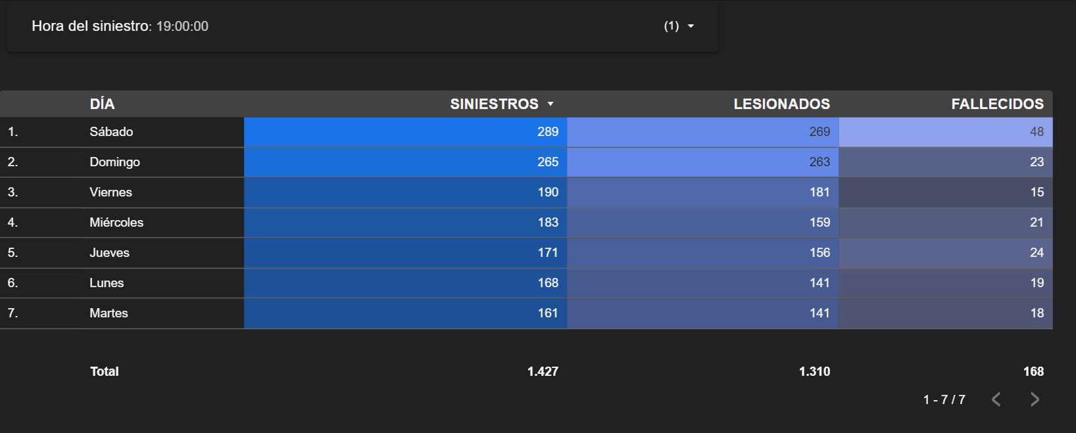Click the Domingo lesionados cell 263
The width and height of the screenshot is (1076, 433).
point(703,162)
